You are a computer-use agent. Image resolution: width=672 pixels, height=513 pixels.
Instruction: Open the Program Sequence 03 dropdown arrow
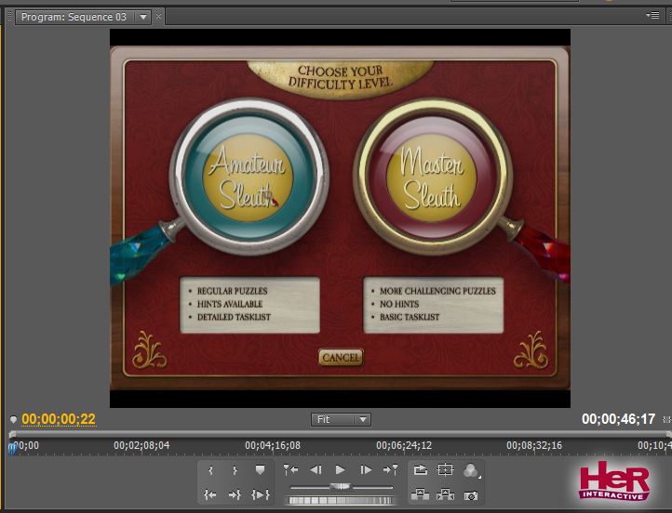[x=143, y=17]
